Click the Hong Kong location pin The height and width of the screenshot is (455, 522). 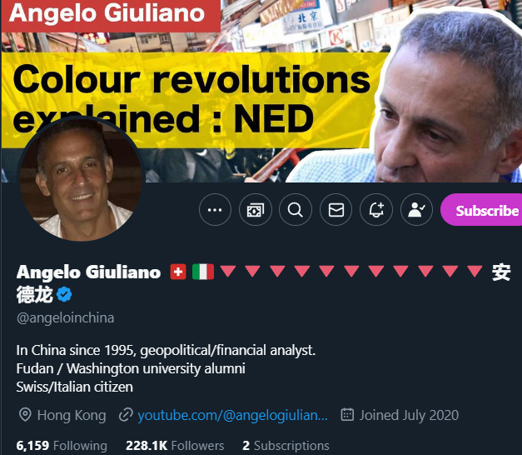click(x=25, y=415)
